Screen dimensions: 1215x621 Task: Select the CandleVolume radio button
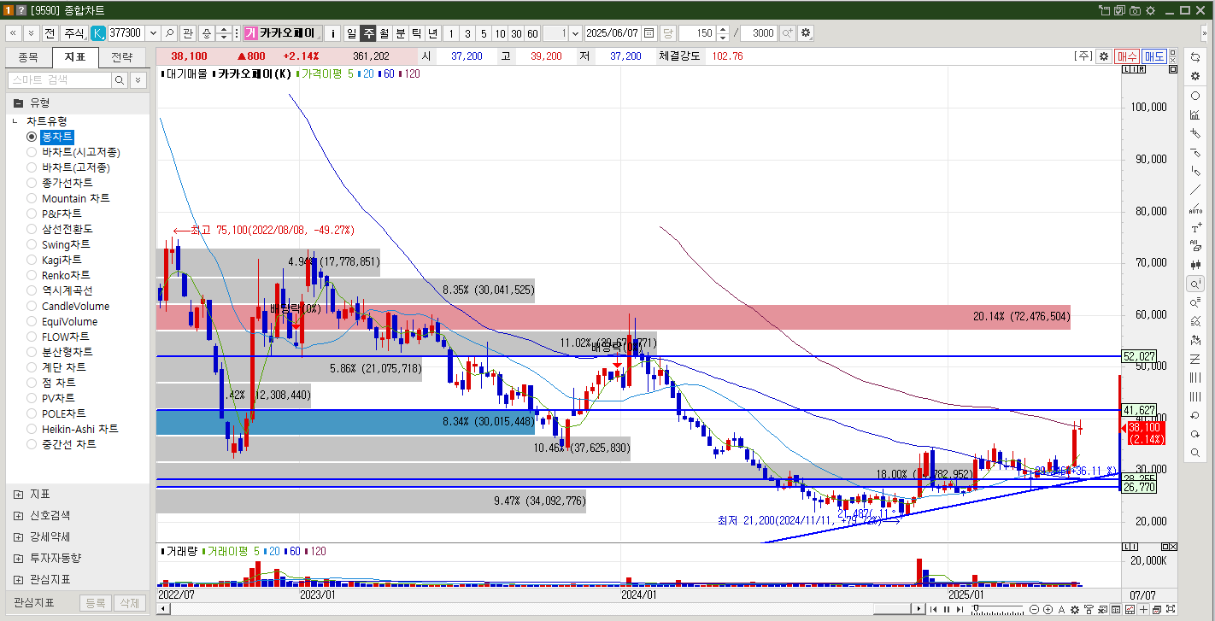pyautogui.click(x=32, y=306)
